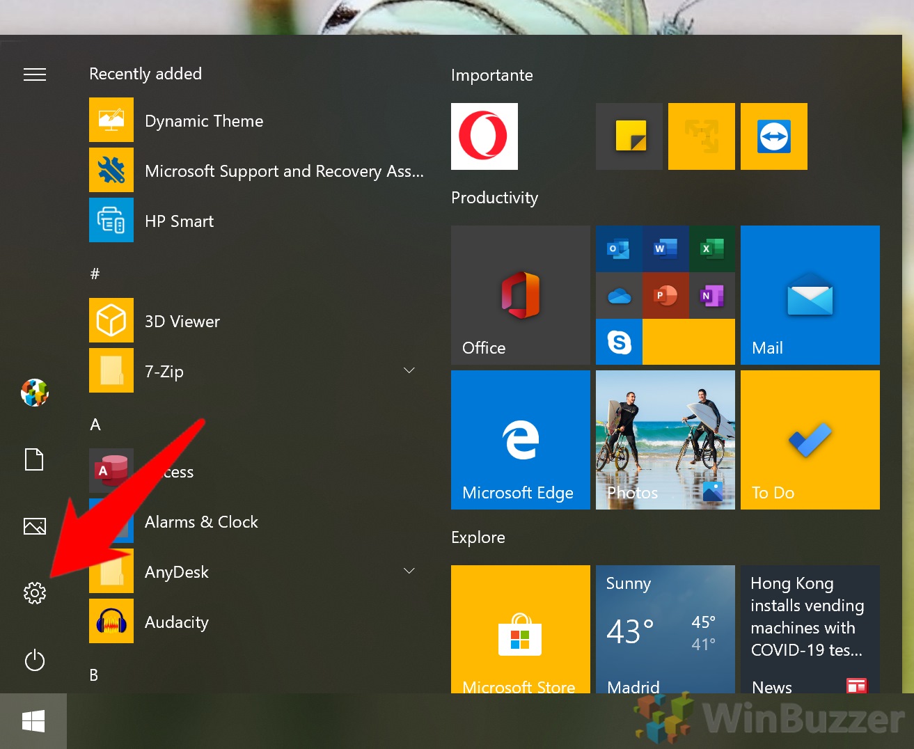Launch Audacity from the app list
This screenshot has width=914, height=749.
point(256,622)
